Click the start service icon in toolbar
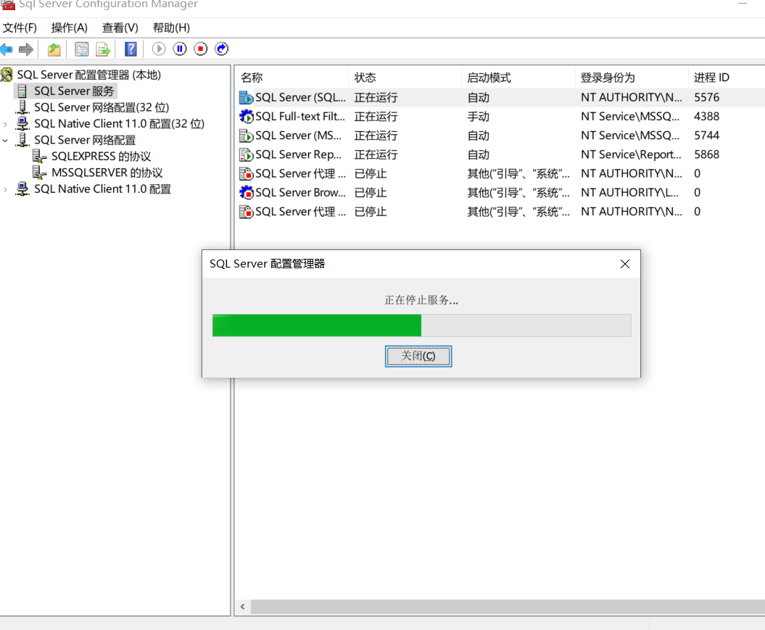The image size is (765, 630). (x=158, y=49)
